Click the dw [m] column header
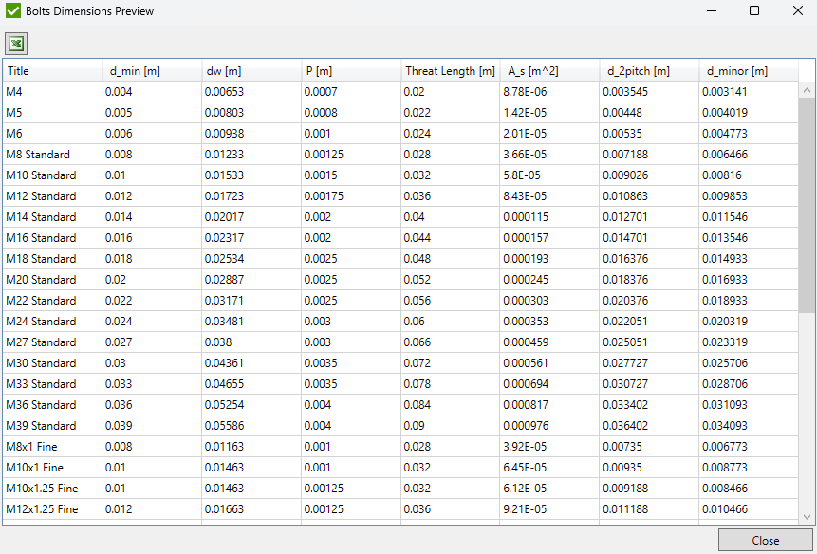This screenshot has height=554, width=817. 251,71
